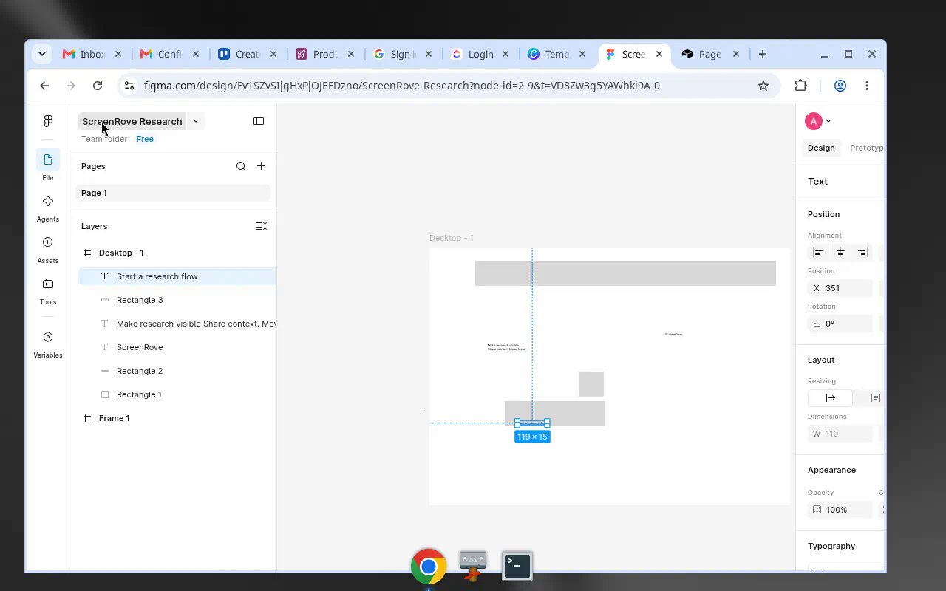Click the Free plan badge
The height and width of the screenshot is (591, 946).
[x=145, y=139]
